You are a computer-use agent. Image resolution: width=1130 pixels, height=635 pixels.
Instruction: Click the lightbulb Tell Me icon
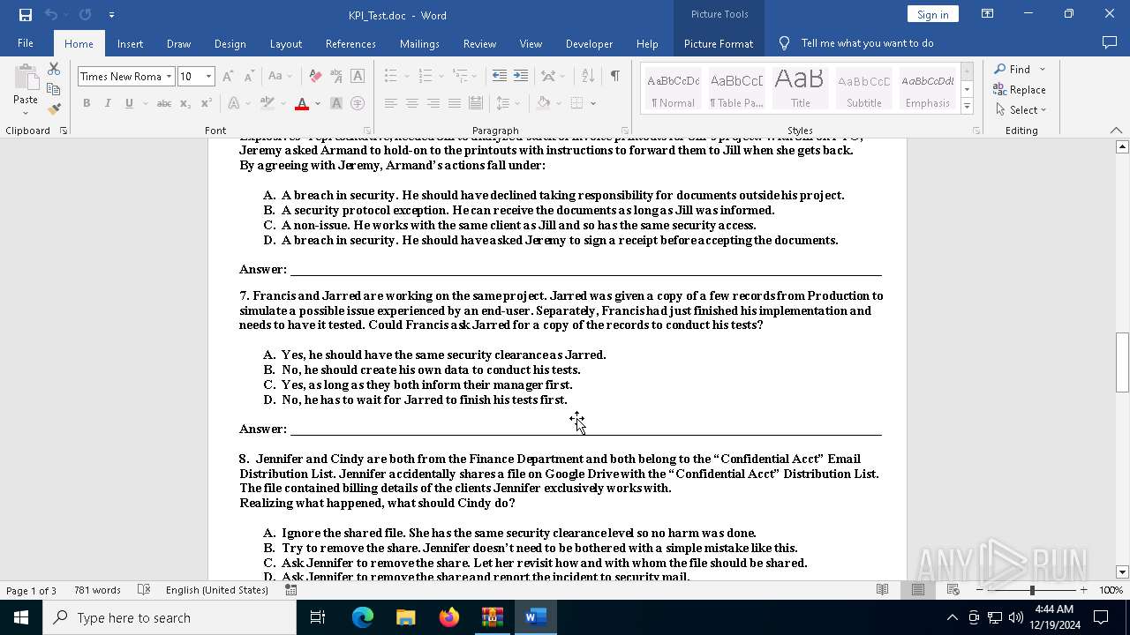pyautogui.click(x=784, y=43)
